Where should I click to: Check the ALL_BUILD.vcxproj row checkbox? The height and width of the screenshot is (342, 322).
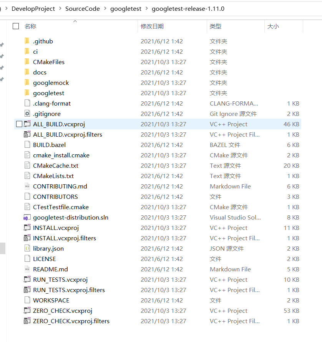[19, 124]
